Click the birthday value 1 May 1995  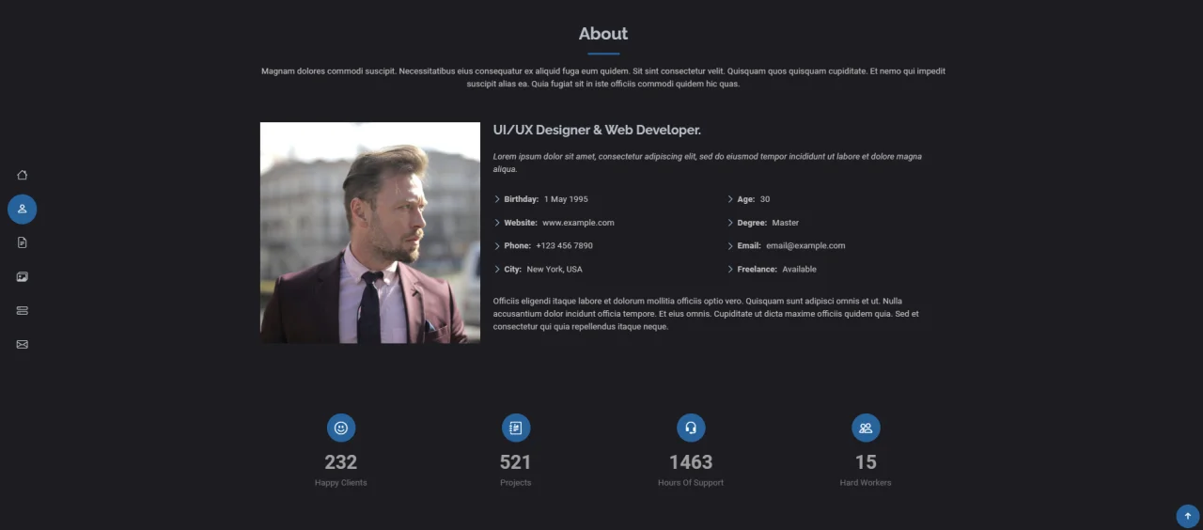[566, 199]
